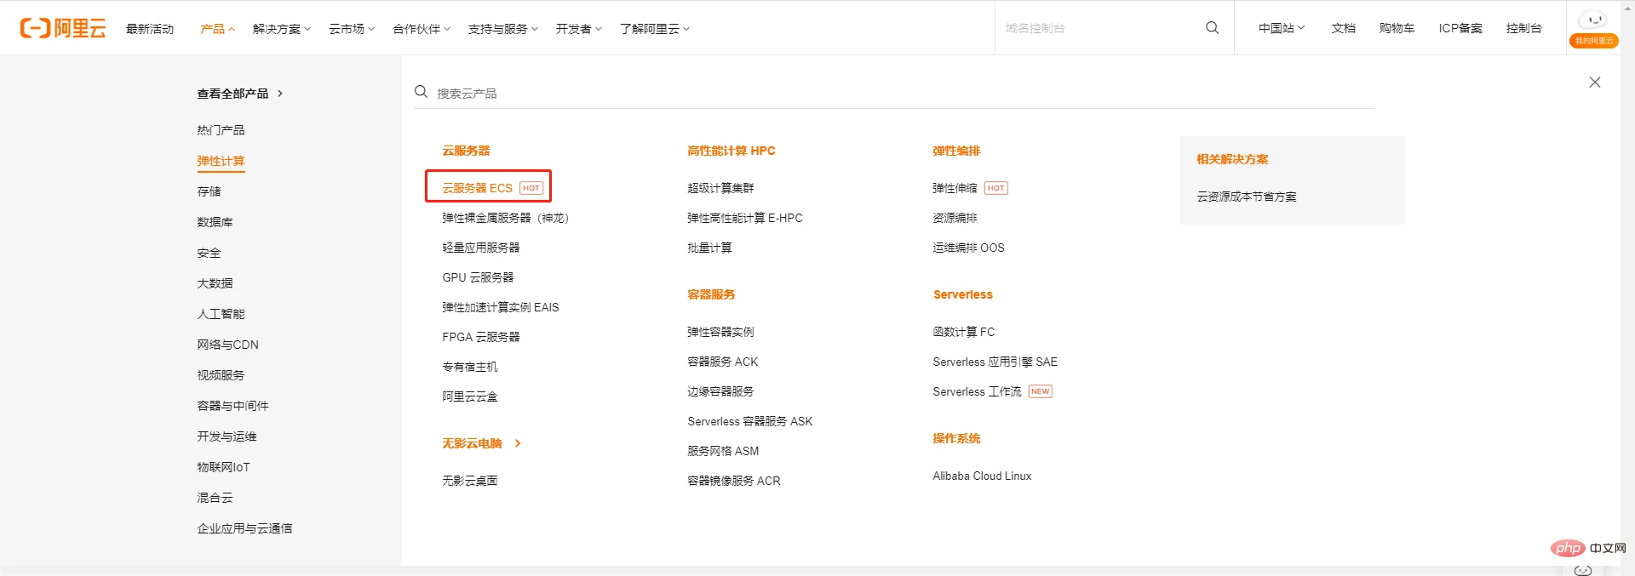
Task: Open 控制台 link
Action: pos(1523,28)
